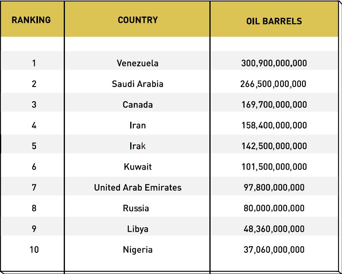Select the 266,500,000,000 barrels value
The image size is (342, 274).
pos(273,84)
